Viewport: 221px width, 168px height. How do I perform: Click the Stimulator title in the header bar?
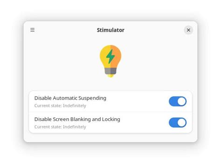tap(110, 30)
